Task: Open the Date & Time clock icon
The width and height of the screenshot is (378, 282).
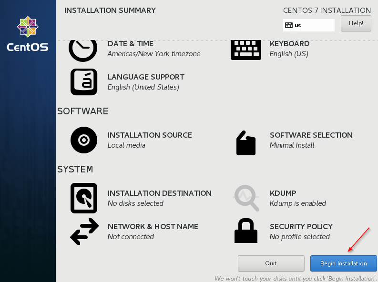Action: click(x=83, y=51)
